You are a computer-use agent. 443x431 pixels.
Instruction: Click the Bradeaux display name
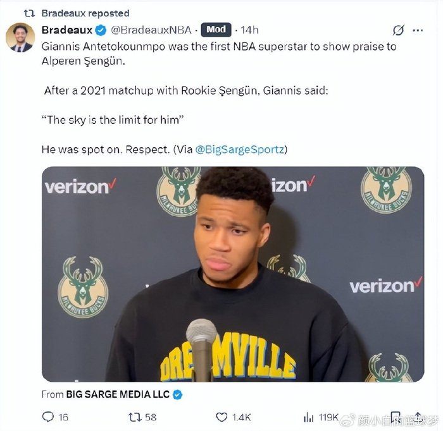(66, 30)
